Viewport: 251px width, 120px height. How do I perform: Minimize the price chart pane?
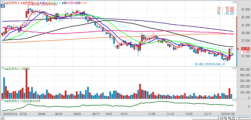(x=233, y=2)
